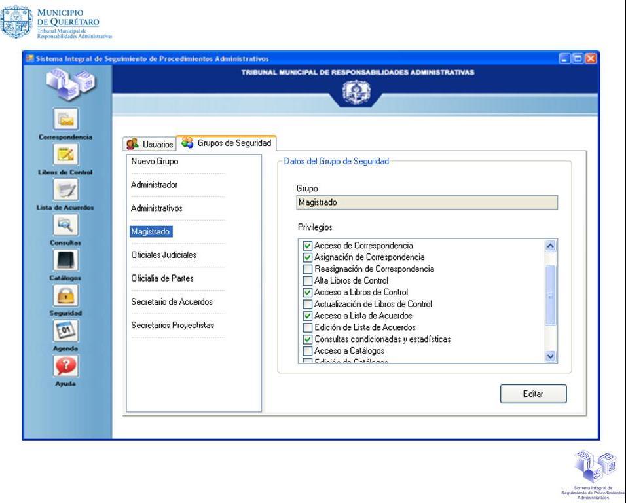Click the privileges list scroll down arrow
This screenshot has height=503, width=626.
(x=550, y=356)
